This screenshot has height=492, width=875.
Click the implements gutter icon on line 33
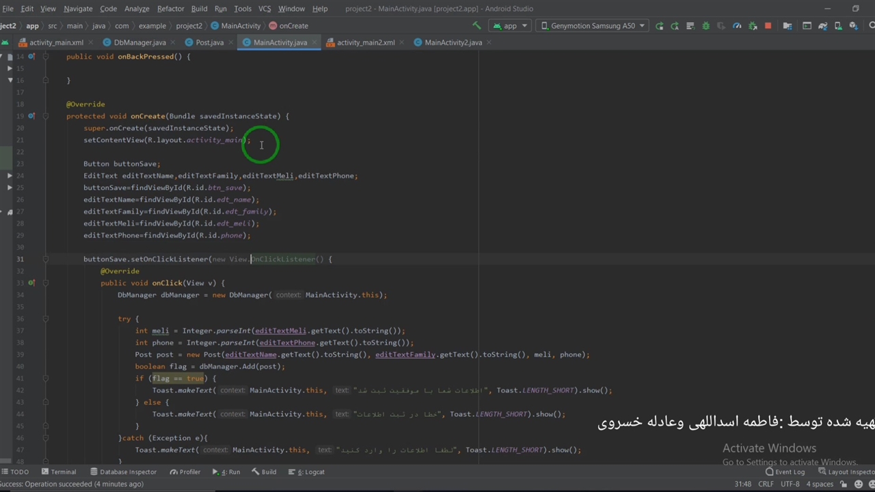coord(31,283)
